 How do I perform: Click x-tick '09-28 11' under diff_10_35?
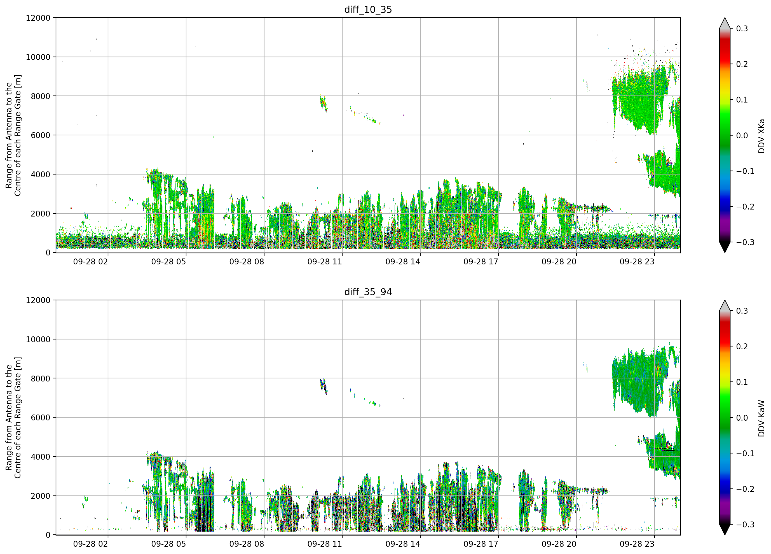coord(325,262)
